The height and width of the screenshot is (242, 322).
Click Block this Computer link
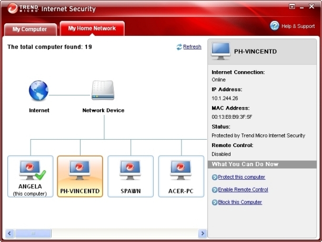click(240, 202)
